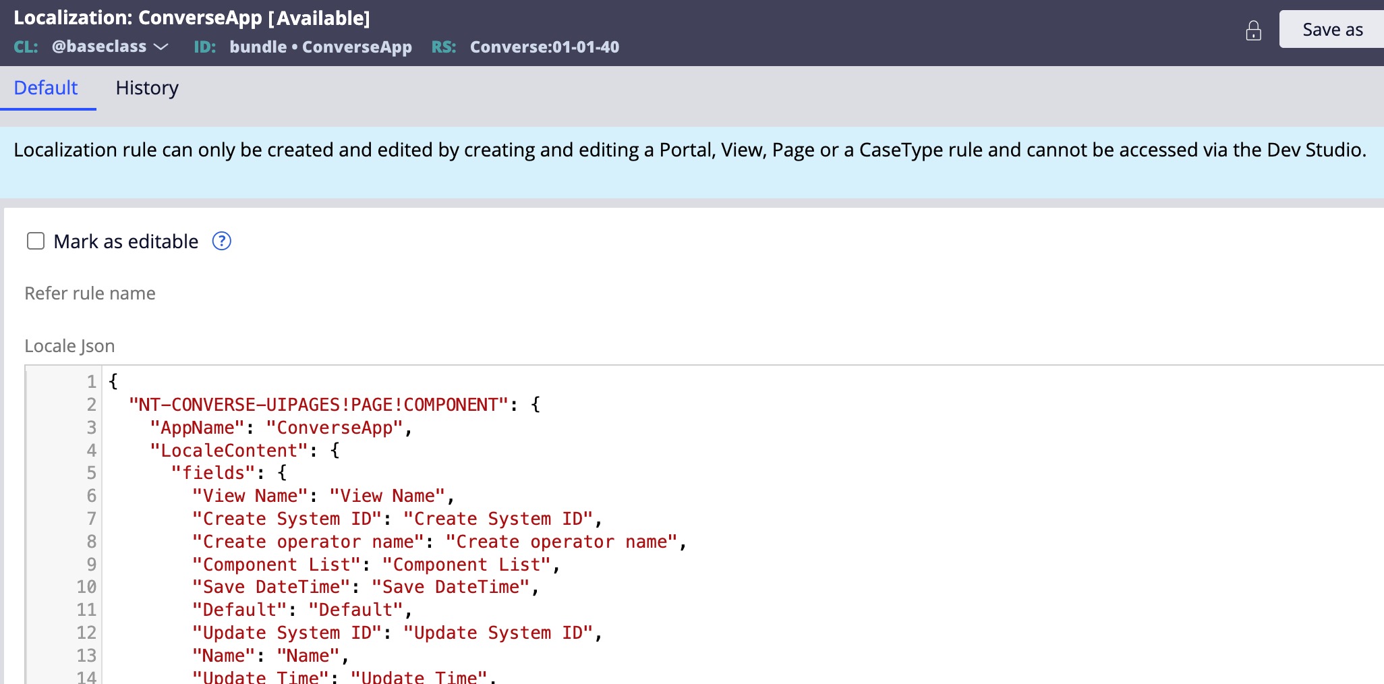This screenshot has width=1384, height=684.
Task: Click line number 10 in the editor gutter
Action: [x=86, y=587]
